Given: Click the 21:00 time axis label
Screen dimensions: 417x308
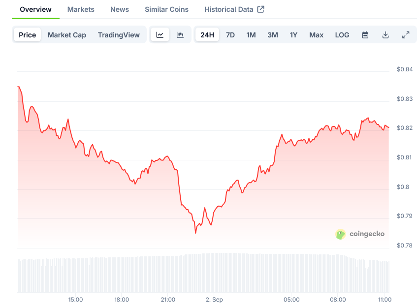Looking at the screenshot, I should pos(168,300).
